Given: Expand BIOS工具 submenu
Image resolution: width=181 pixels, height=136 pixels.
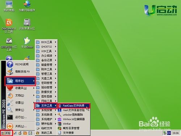Looking at the screenshot, I should point(46,42).
